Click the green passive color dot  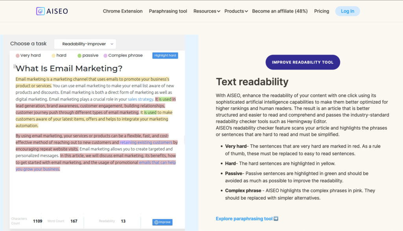(x=79, y=55)
